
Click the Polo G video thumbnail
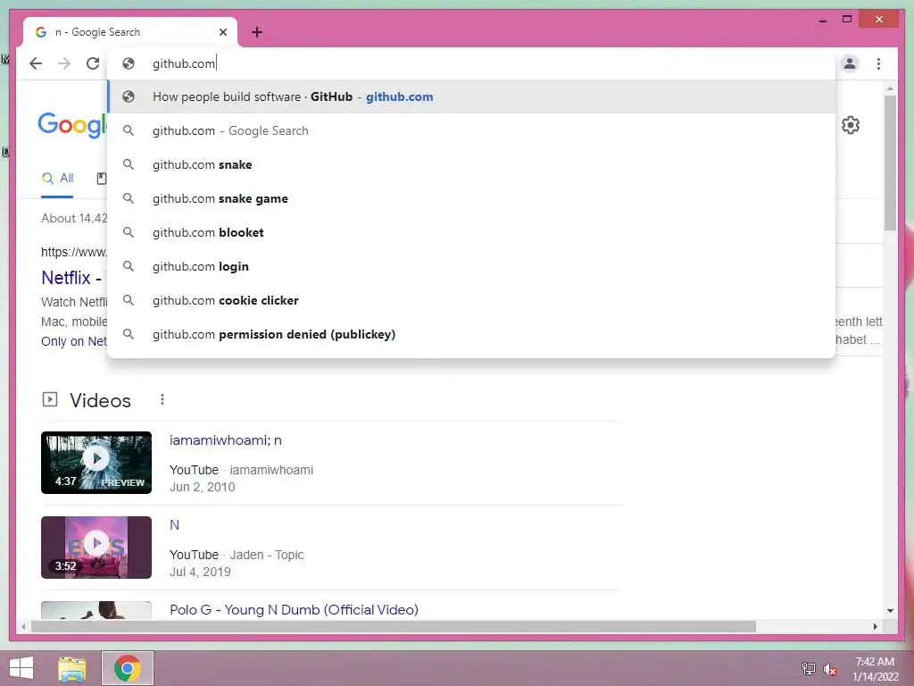click(96, 610)
